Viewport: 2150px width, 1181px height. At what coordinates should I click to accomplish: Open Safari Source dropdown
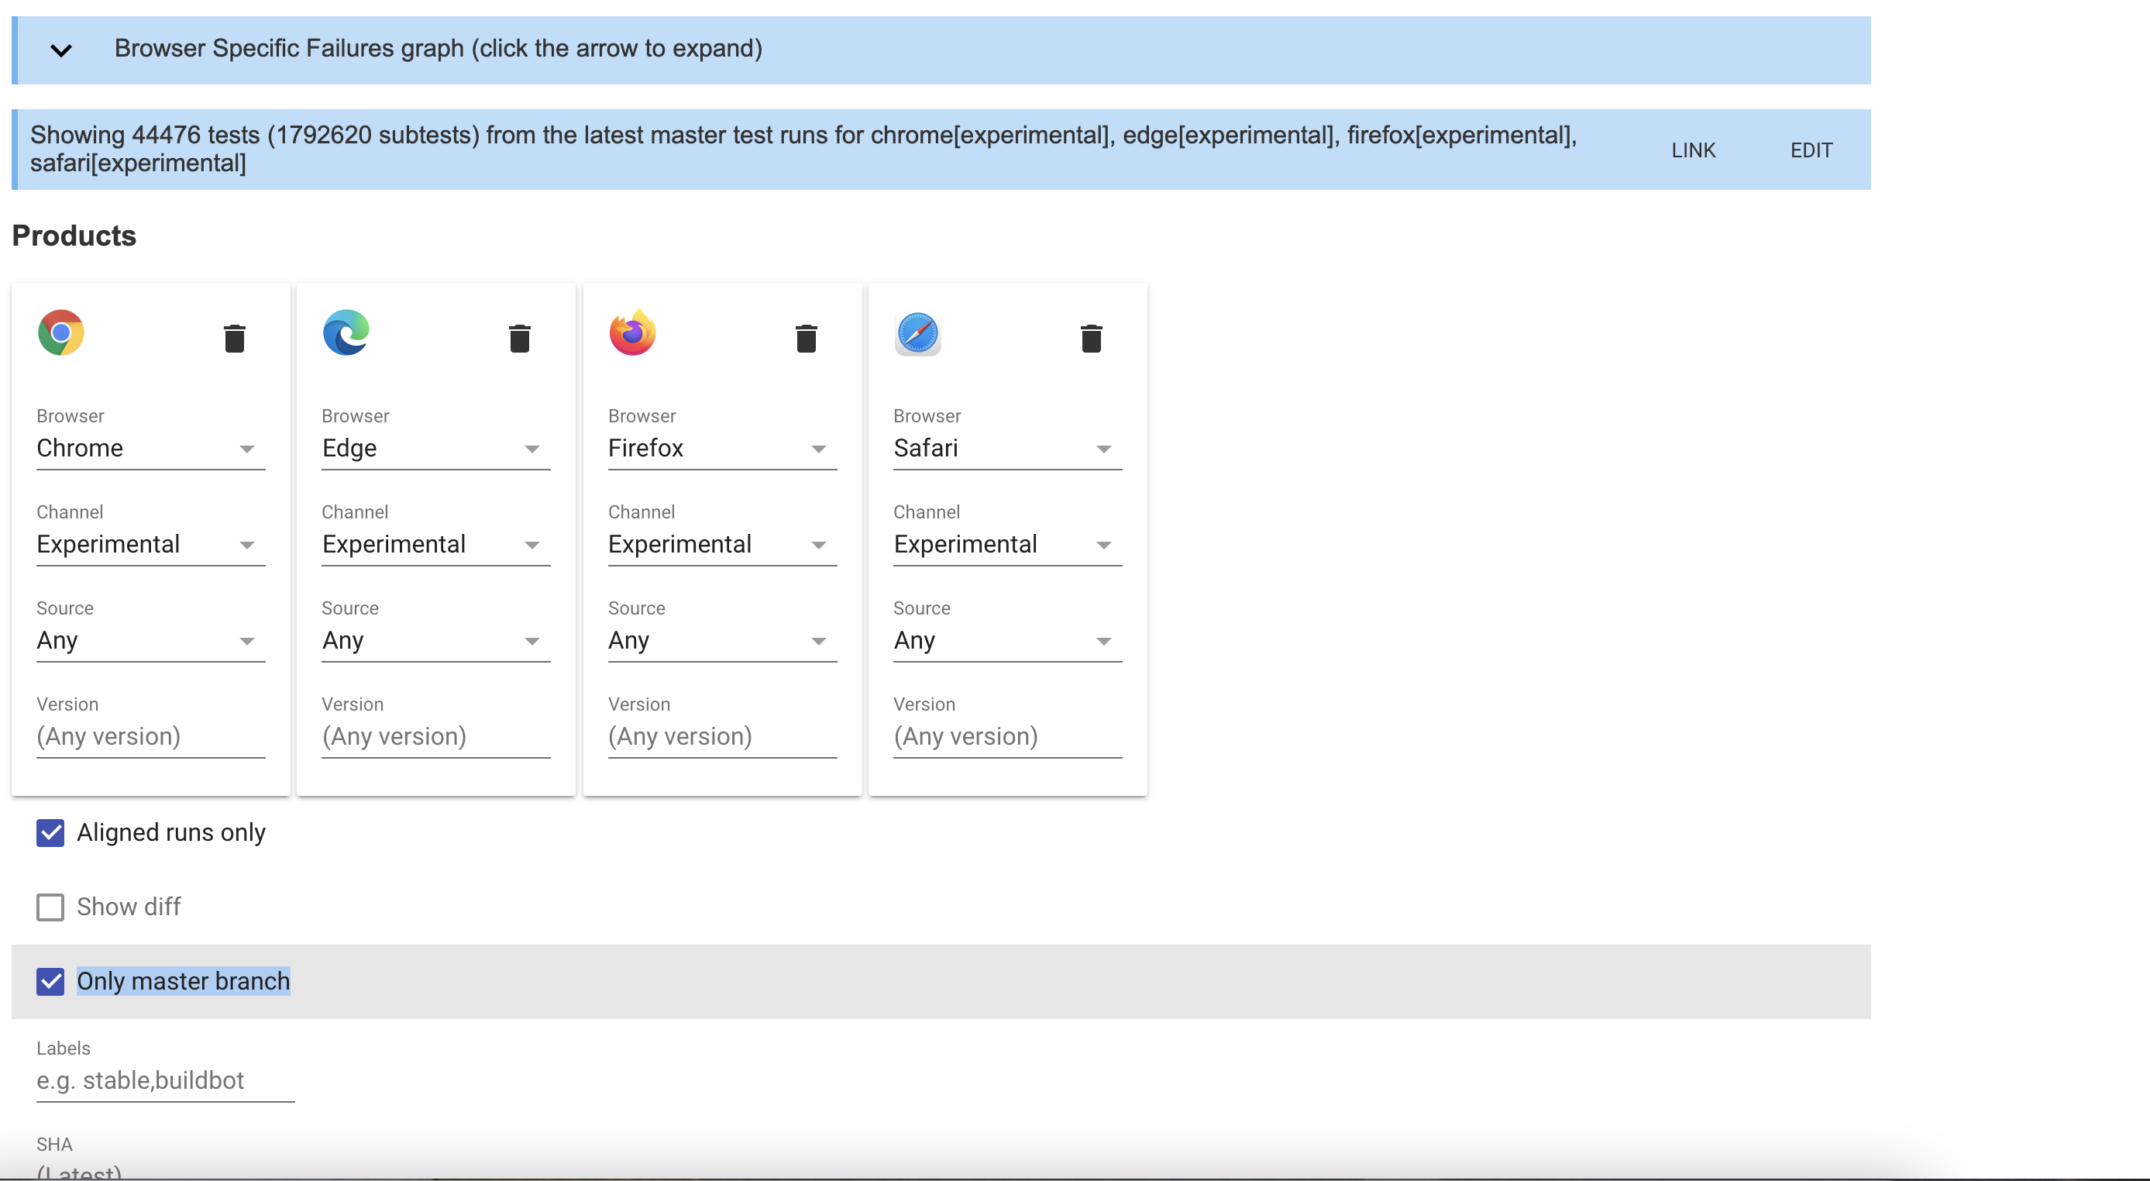pos(1007,641)
